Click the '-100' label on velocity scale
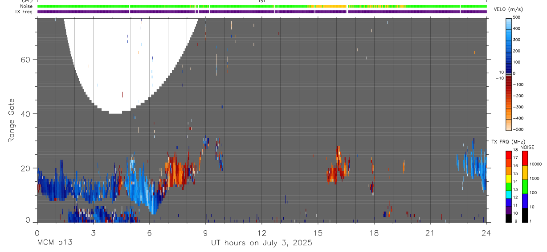 [518, 84]
